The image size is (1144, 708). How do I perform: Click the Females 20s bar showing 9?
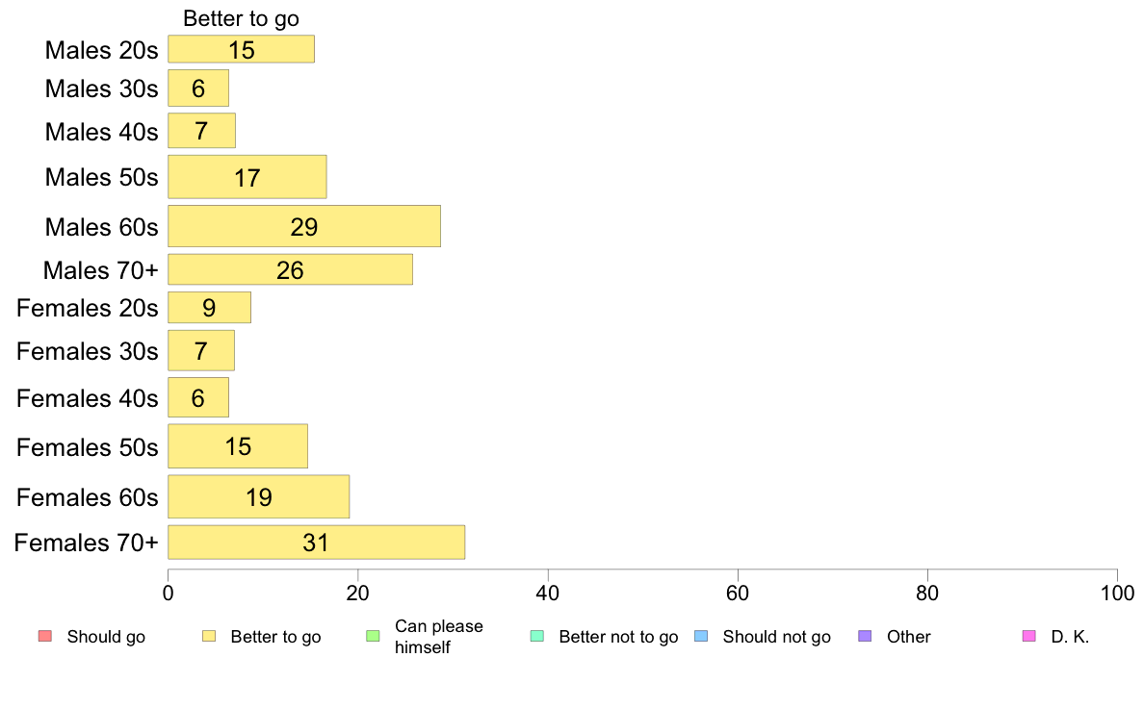pos(209,308)
